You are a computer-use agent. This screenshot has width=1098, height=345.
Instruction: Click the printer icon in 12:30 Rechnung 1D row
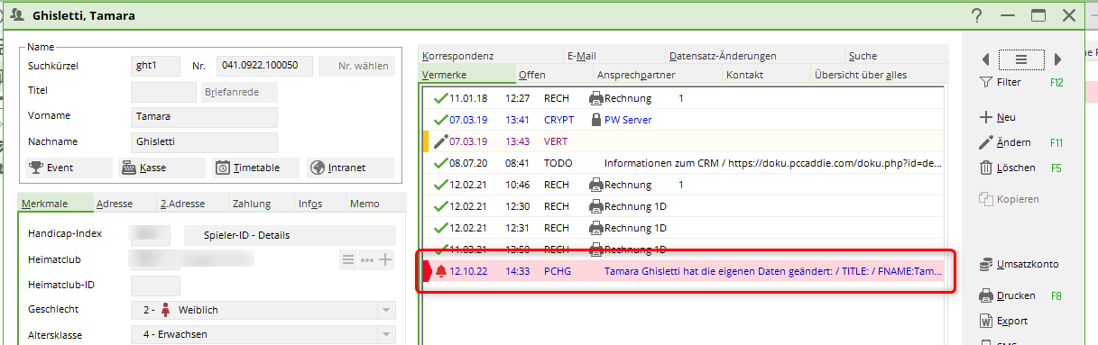coord(596,206)
